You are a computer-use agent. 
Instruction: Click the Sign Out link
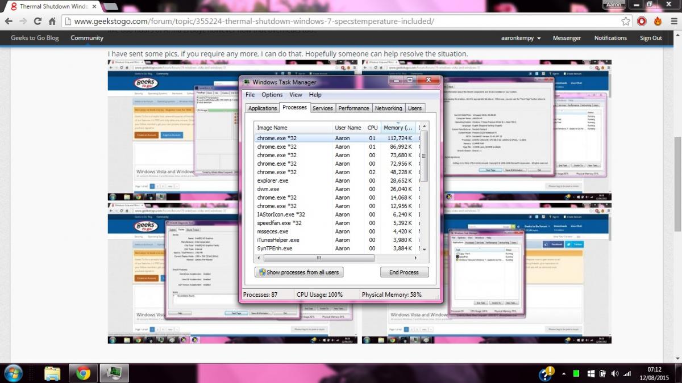coord(651,38)
